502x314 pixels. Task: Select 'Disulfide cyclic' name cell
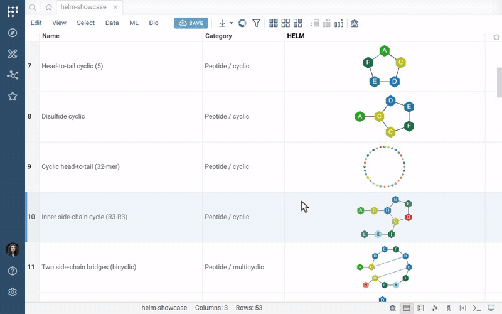pos(120,117)
